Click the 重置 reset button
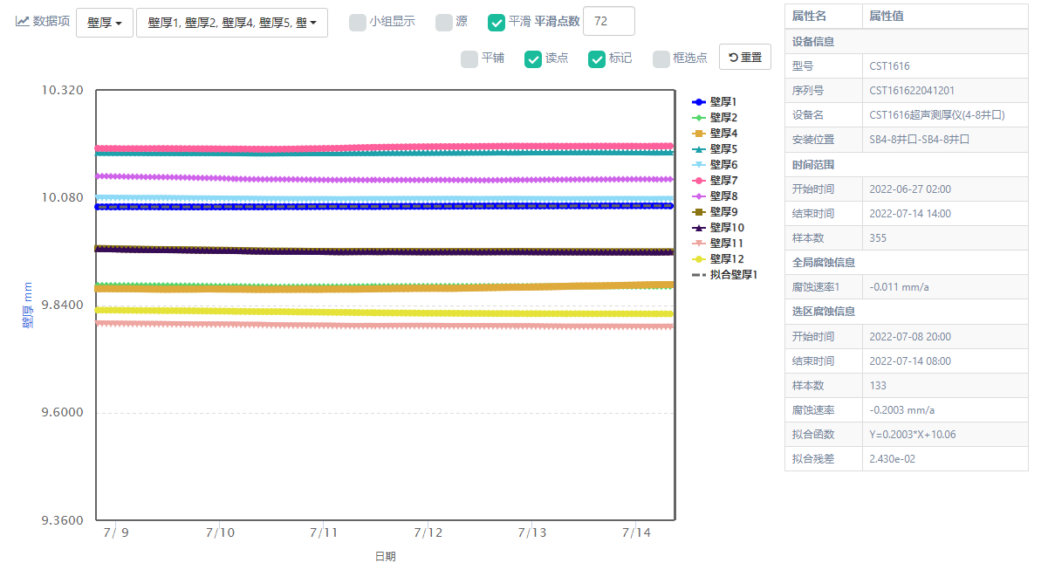1048x570 pixels. [745, 58]
